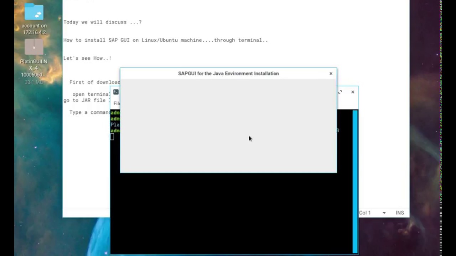Click the terminal window's app icon in its title bar
Viewport: 456px width, 256px height.
pyautogui.click(x=116, y=92)
